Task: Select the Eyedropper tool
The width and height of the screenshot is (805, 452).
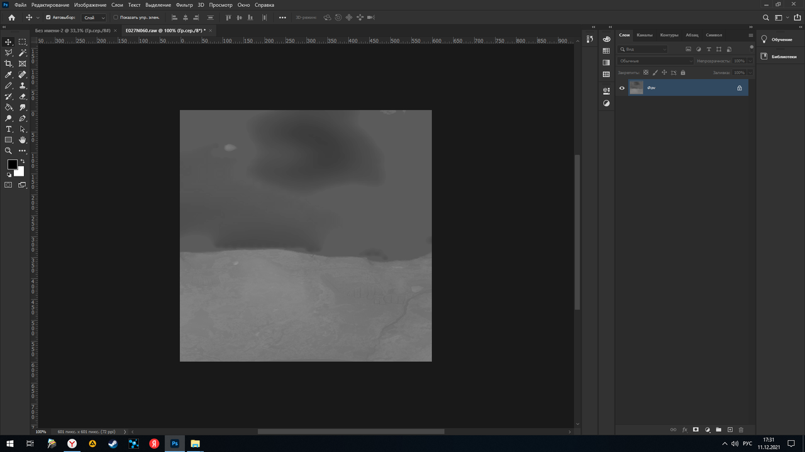Action: [x=9, y=75]
